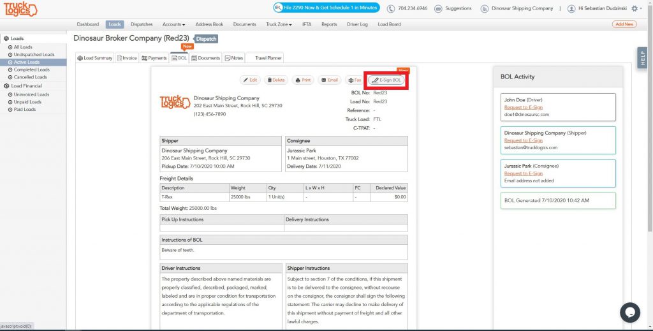Delete this BOL
653x331 pixels.
tap(275, 80)
